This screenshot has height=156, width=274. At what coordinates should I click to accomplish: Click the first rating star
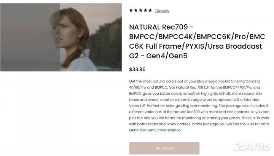[x=131, y=10]
